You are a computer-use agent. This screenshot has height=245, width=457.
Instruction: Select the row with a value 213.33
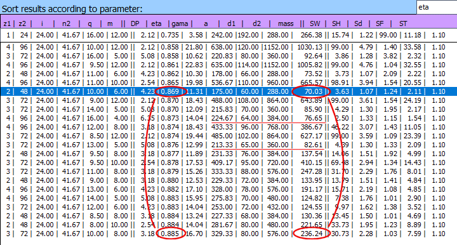(228, 145)
